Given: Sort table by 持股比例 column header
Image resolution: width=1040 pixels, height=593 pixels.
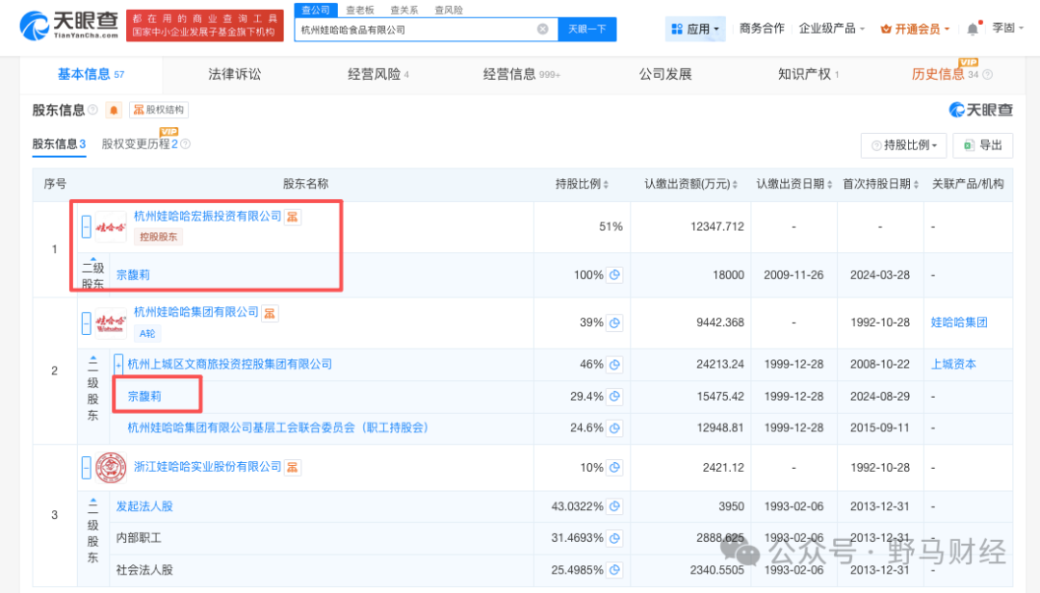Looking at the screenshot, I should pos(582,184).
